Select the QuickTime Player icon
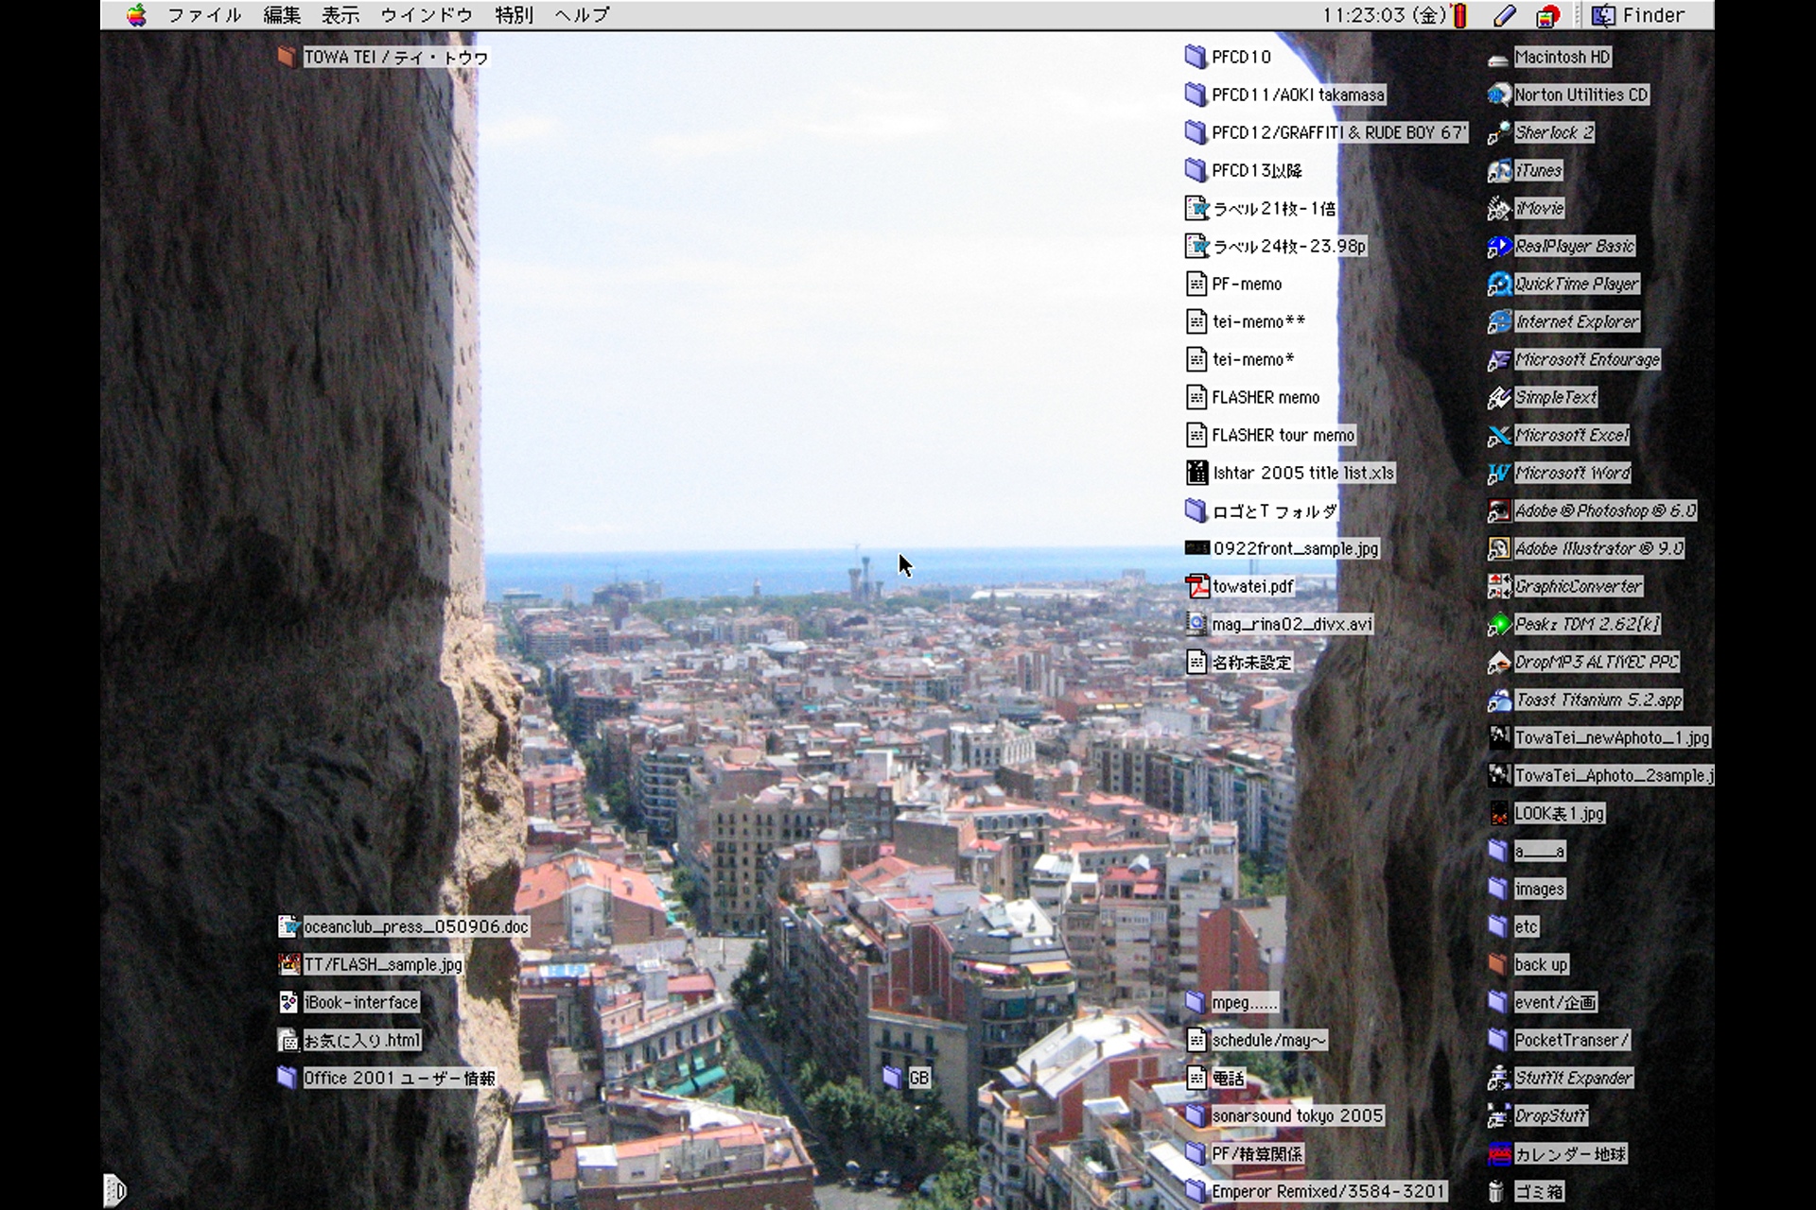Image resolution: width=1816 pixels, height=1210 pixels. point(1499,285)
